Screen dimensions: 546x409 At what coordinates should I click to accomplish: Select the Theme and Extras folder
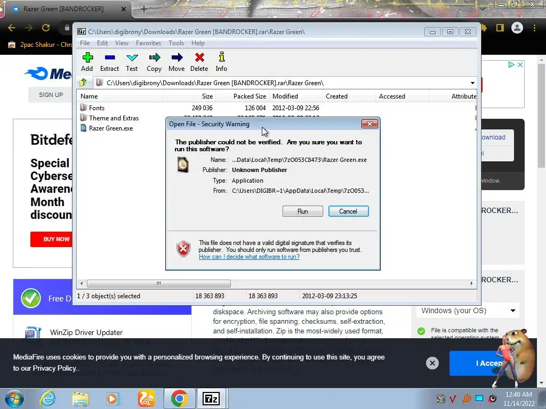[x=114, y=118]
